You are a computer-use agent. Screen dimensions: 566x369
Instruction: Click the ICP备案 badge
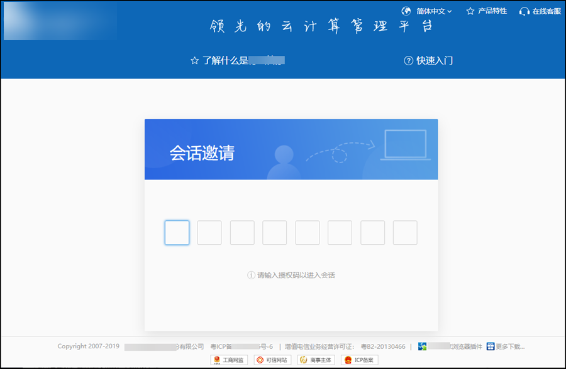pos(360,360)
